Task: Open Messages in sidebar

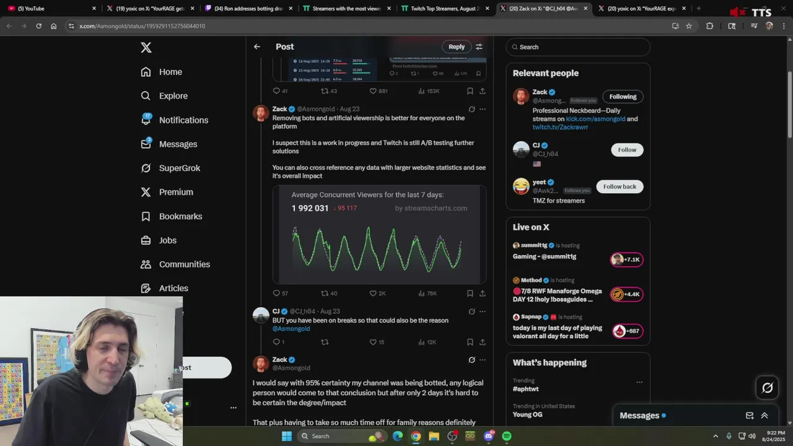Action: 169,144
